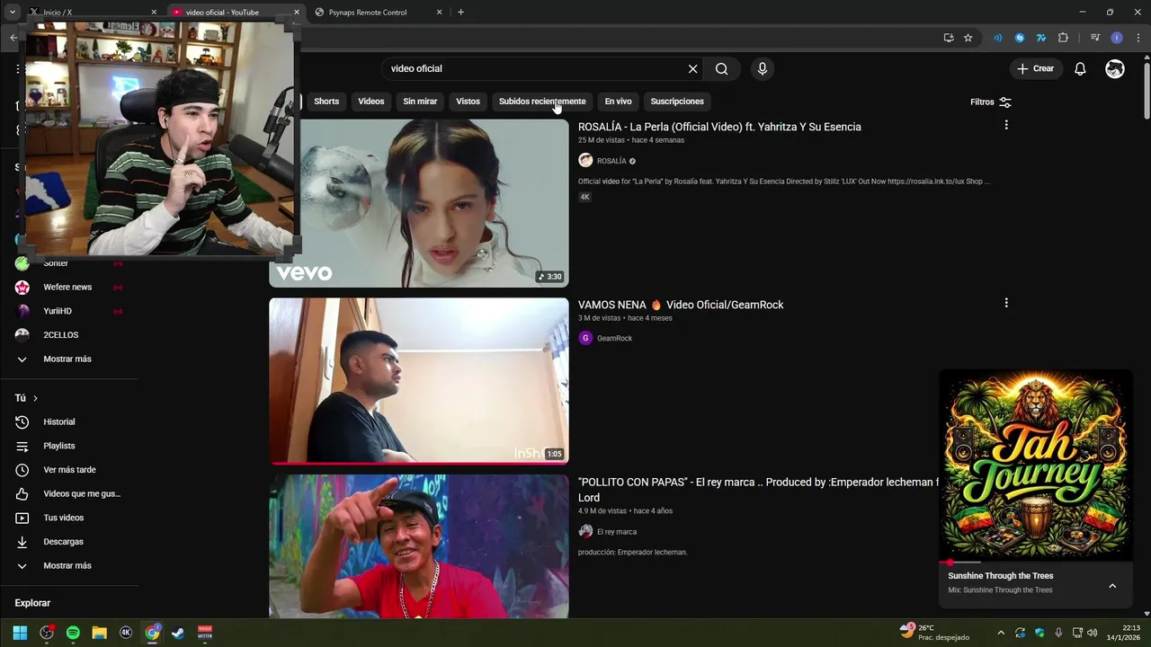This screenshot has width=1151, height=647.
Task: Select the Subidos recientemente chip
Action: click(542, 102)
